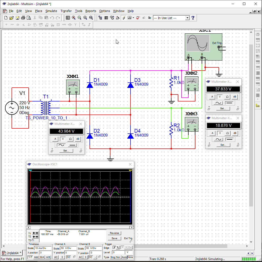Switch 37.833 V multimeter to ohmmeter mode
262x262 pixels.
pyautogui.click(x=227, y=96)
